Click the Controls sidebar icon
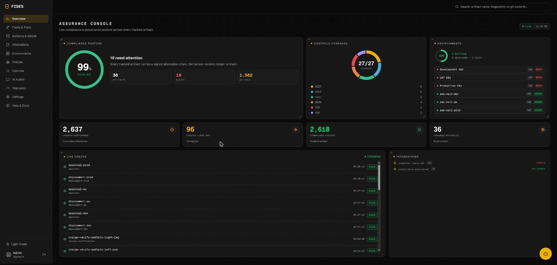Screen dimensions: 557x265 (x=8, y=71)
